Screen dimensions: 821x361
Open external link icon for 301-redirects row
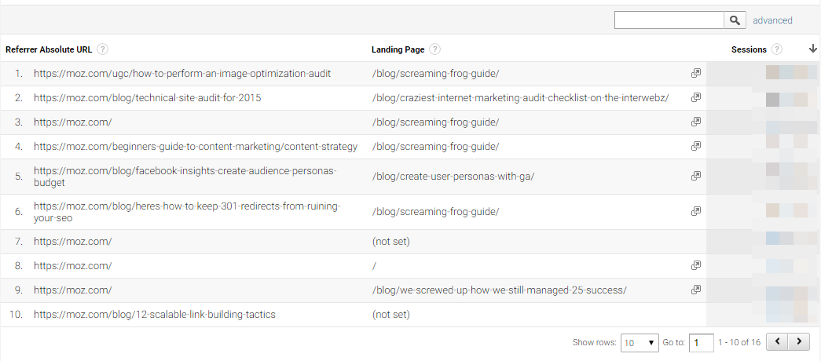click(695, 212)
